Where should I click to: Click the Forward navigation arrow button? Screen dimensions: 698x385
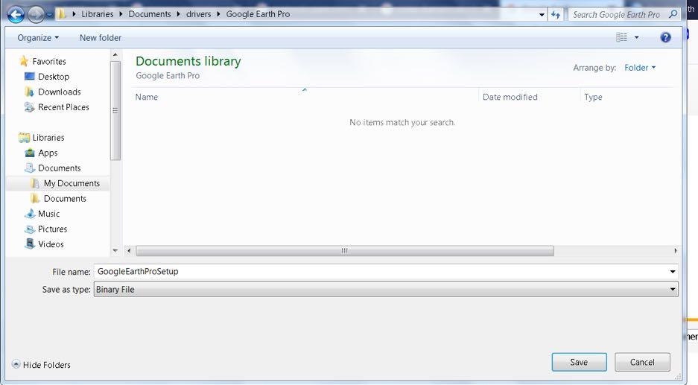click(x=36, y=14)
